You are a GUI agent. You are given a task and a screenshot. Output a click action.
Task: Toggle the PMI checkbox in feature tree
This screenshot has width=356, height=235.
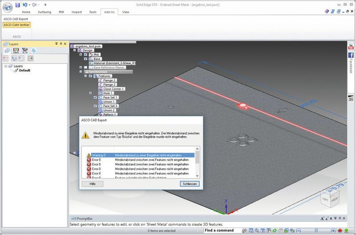coord(85,55)
